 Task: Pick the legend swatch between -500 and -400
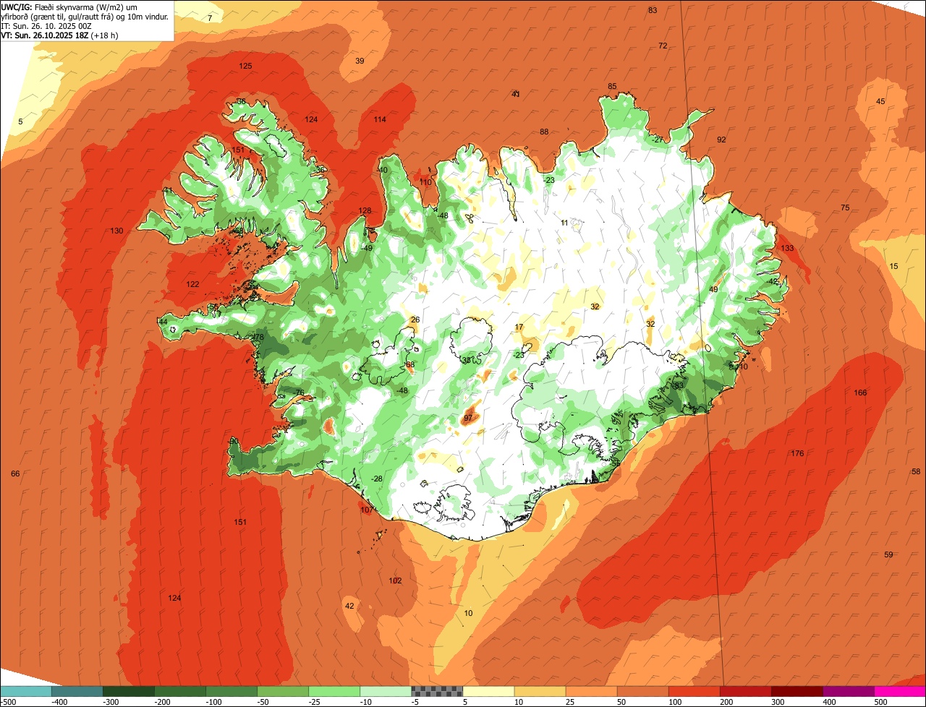point(25,691)
